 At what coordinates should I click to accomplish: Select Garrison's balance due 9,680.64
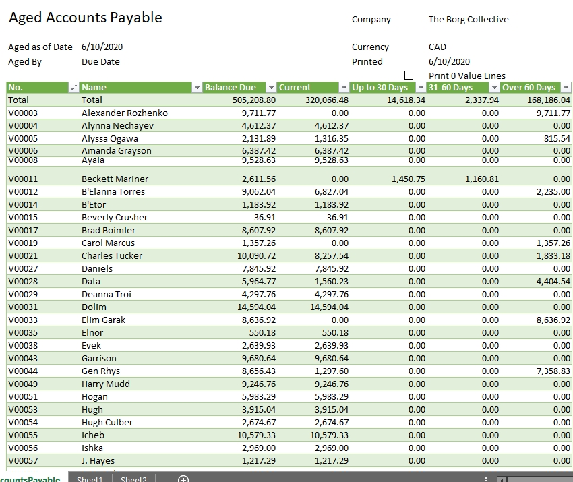[259, 358]
